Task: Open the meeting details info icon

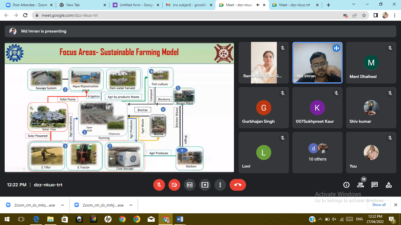Action: (x=346, y=185)
